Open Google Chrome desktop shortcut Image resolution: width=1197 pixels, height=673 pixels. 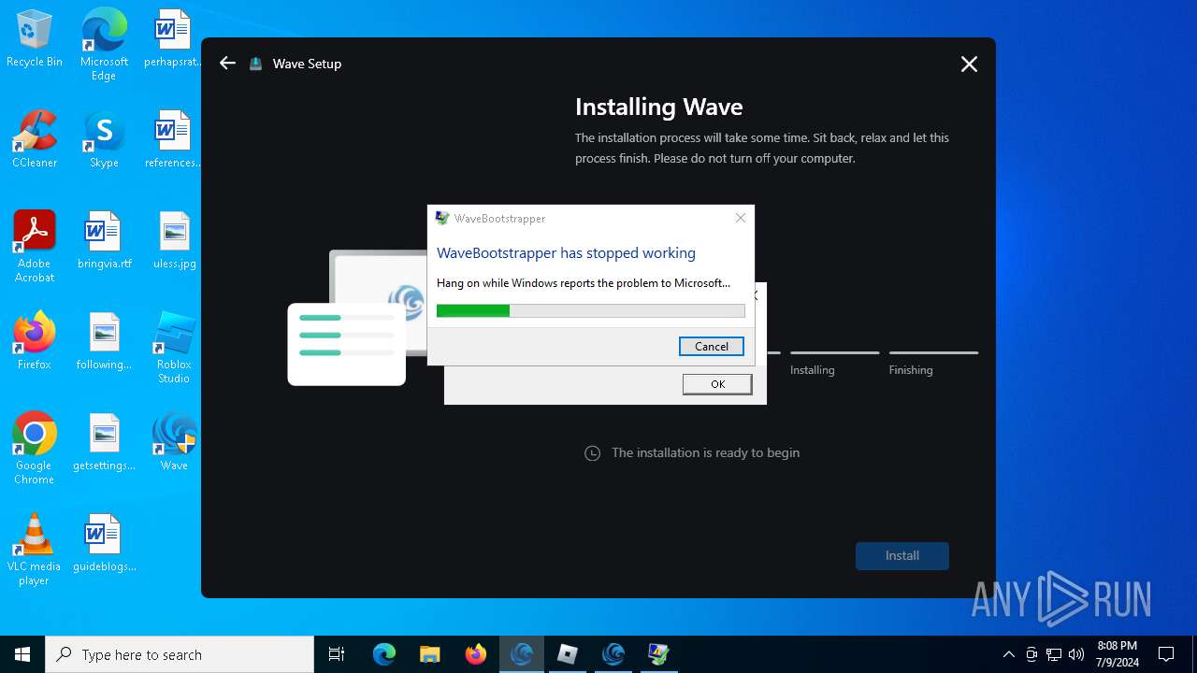tap(35, 449)
